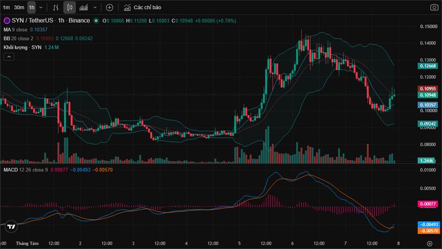The width and height of the screenshot is (442, 249).
Task: Click the date 6 on time axis
Action: pyautogui.click(x=292, y=243)
